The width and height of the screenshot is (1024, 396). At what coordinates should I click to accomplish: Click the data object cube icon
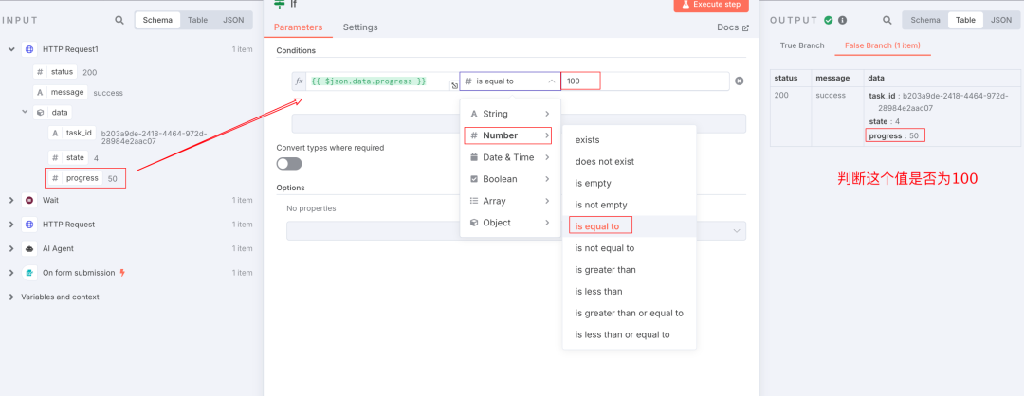tap(40, 112)
